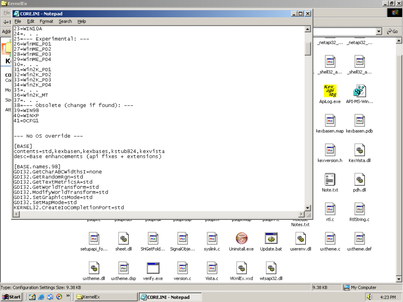
Task: Open the Edit menu in Notepad
Action: [x=31, y=21]
